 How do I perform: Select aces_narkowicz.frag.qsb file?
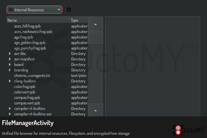(33, 32)
